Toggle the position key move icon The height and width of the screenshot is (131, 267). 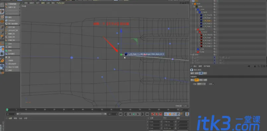[166, 114]
